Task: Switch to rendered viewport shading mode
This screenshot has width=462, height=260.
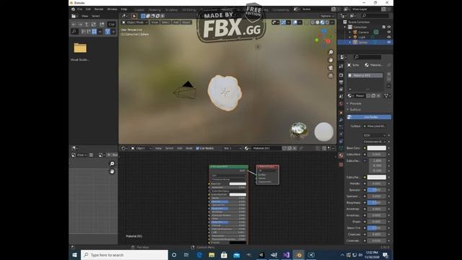Action: click(x=327, y=22)
